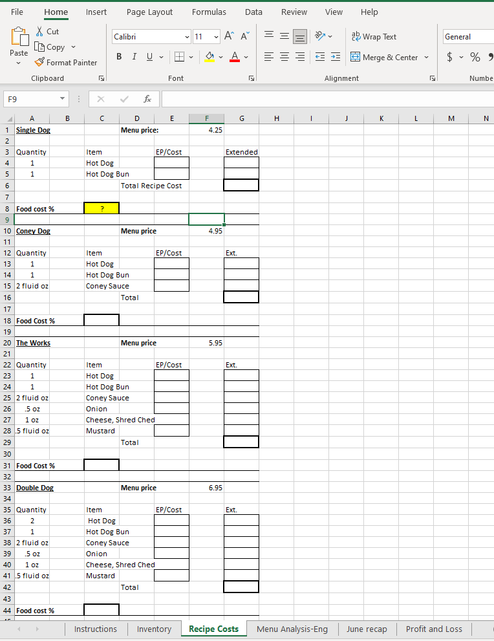The height and width of the screenshot is (641, 494).
Task: Click the Single Dog title cell
Action: 33,130
